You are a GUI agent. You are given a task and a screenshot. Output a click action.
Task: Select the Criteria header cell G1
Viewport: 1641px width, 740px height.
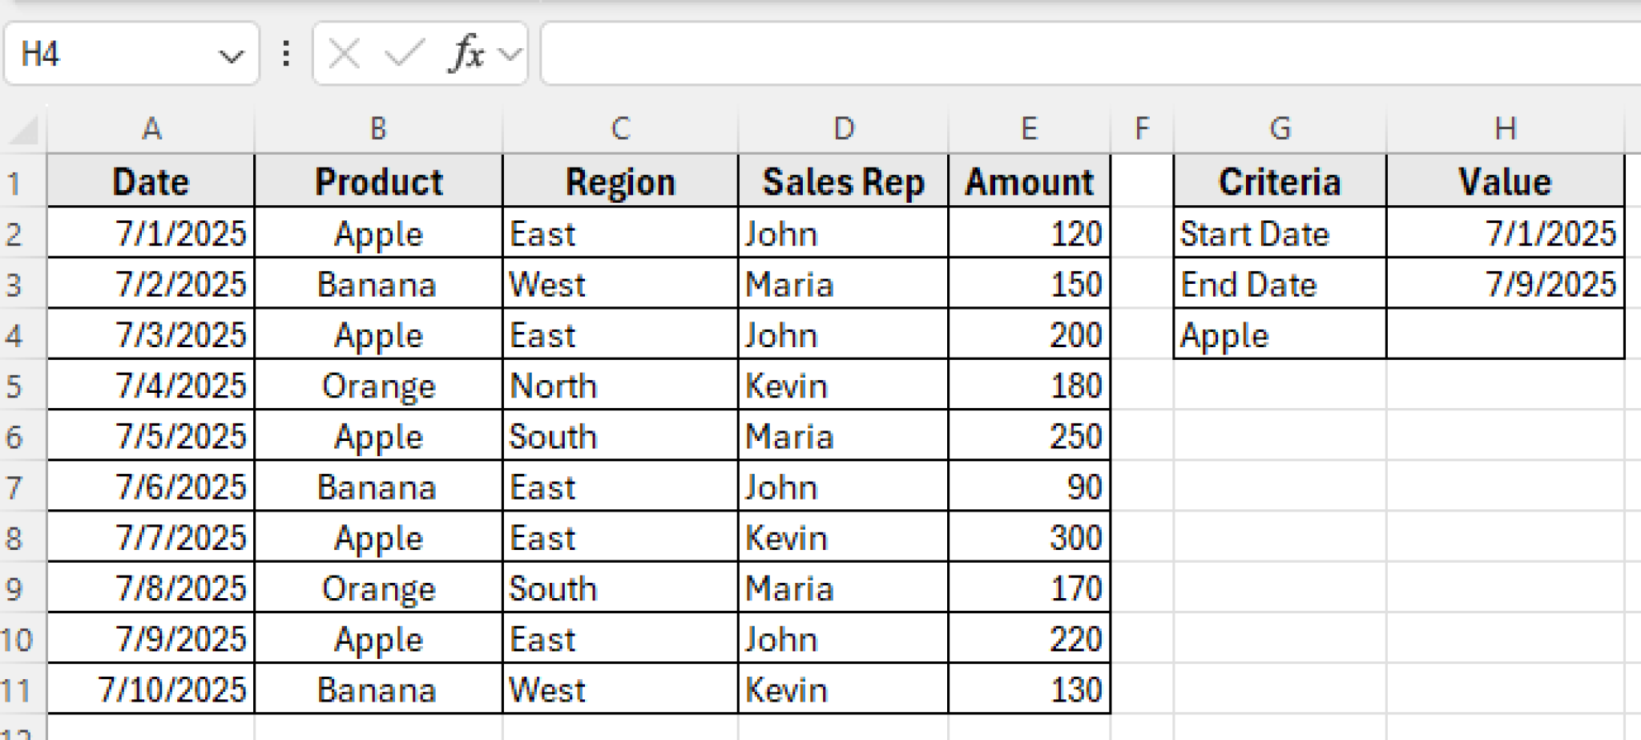coord(1280,182)
